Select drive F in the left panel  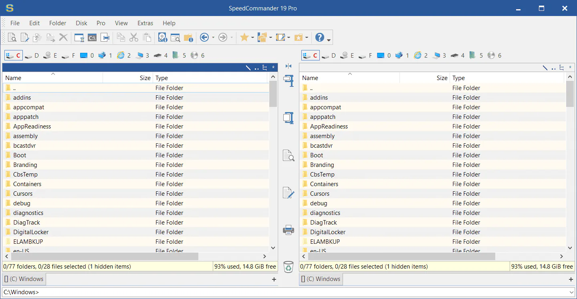pyautogui.click(x=68, y=56)
